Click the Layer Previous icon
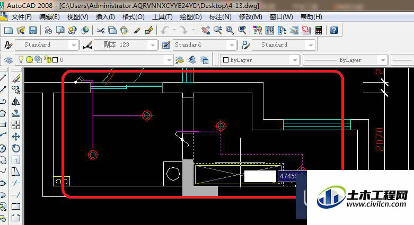The image size is (414, 225). pyautogui.click(x=192, y=60)
